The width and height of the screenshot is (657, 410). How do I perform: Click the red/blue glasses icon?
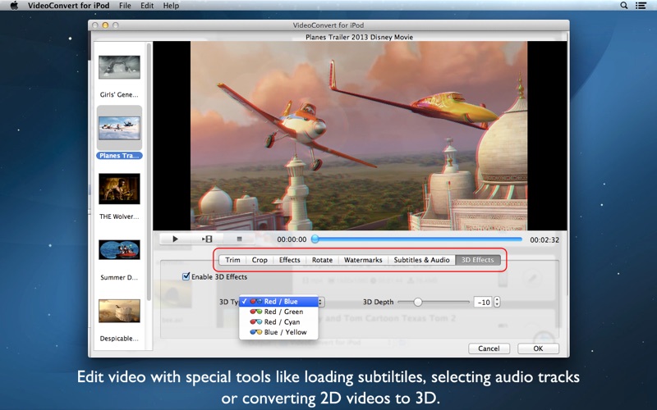[256, 301]
